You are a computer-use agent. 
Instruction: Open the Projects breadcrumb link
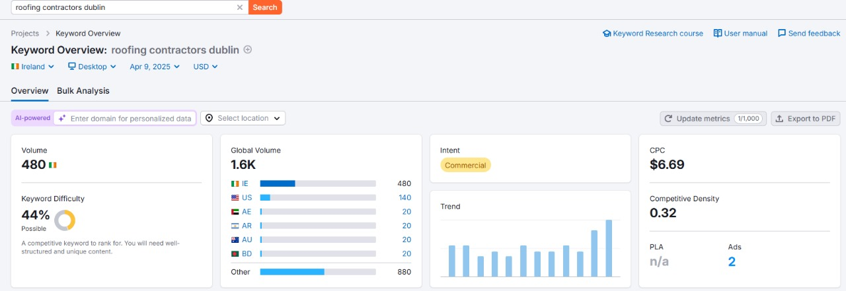pos(25,33)
